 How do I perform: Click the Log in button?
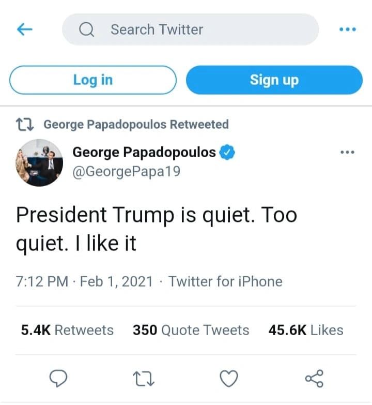click(93, 80)
